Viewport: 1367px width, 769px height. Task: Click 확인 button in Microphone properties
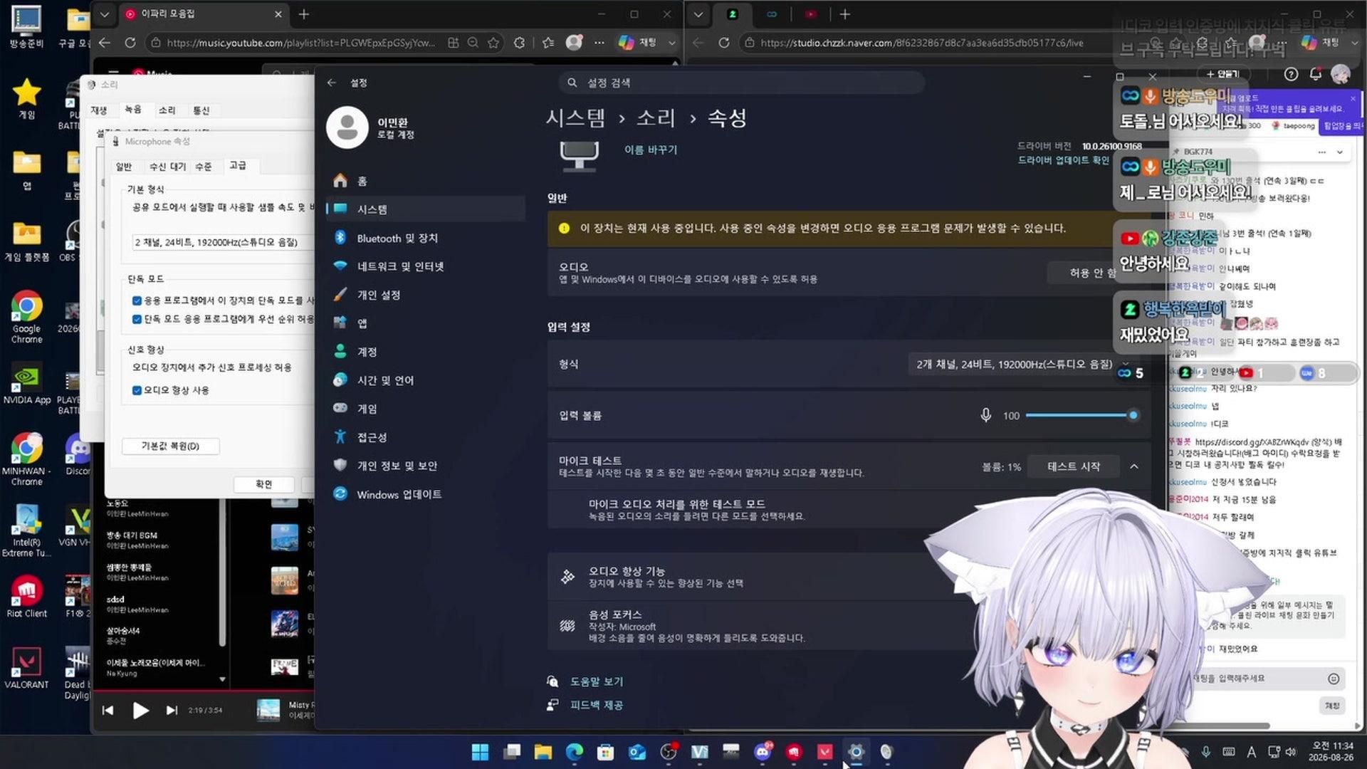tap(263, 484)
